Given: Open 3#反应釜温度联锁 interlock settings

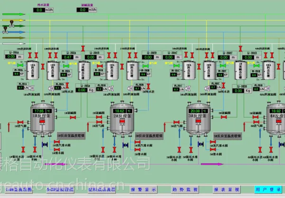Looking at the screenshot, I should [228, 136].
